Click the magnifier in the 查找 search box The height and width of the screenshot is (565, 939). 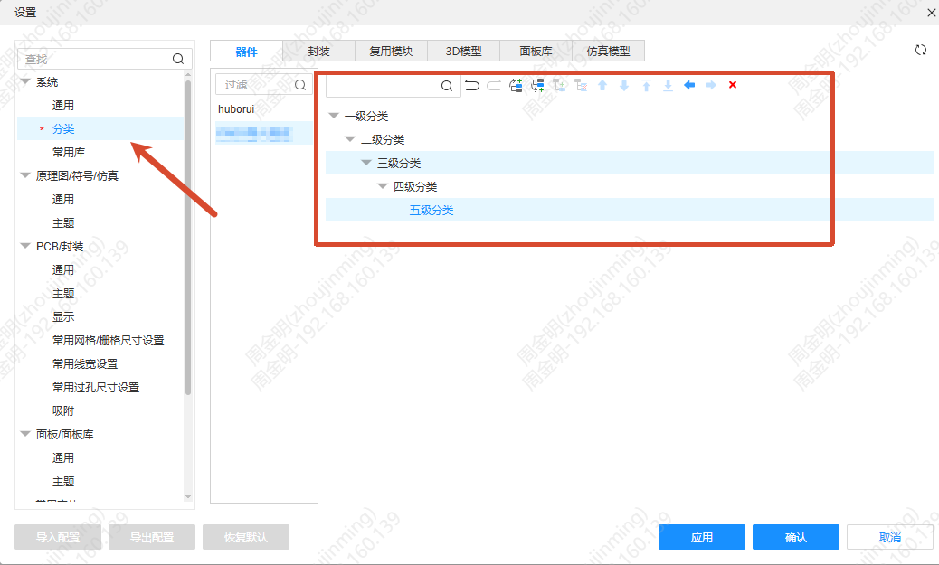[x=178, y=59]
